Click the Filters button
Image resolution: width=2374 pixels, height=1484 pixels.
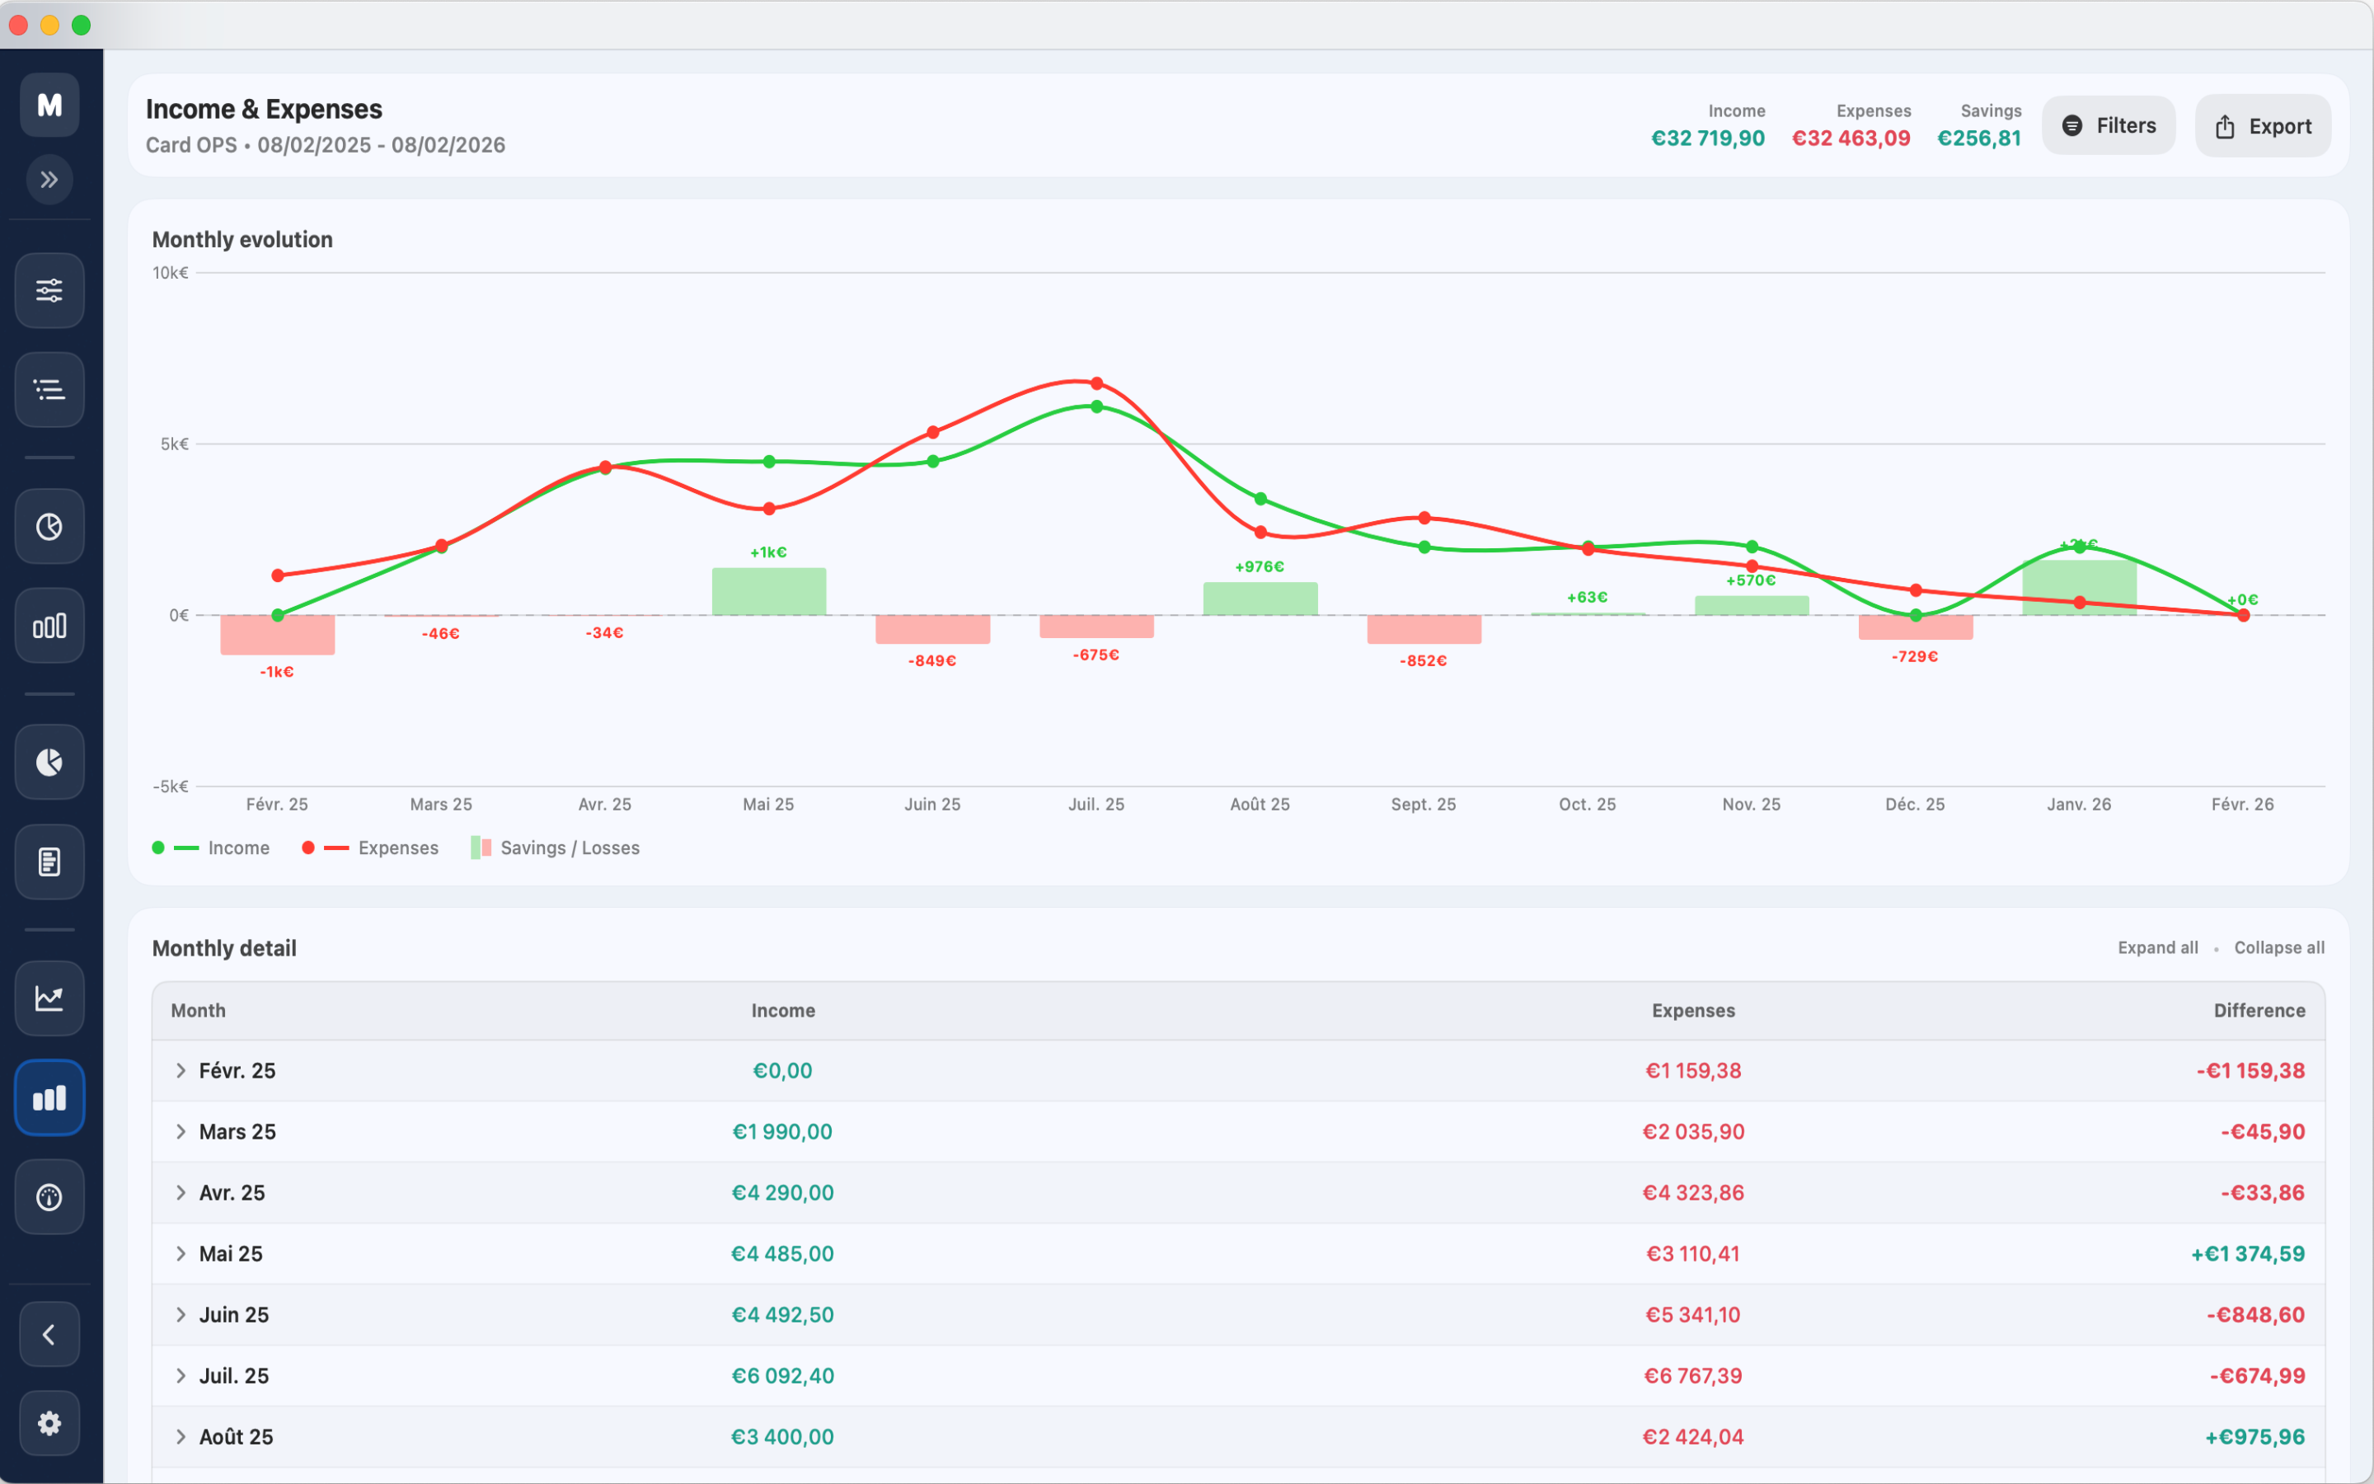tap(2109, 125)
